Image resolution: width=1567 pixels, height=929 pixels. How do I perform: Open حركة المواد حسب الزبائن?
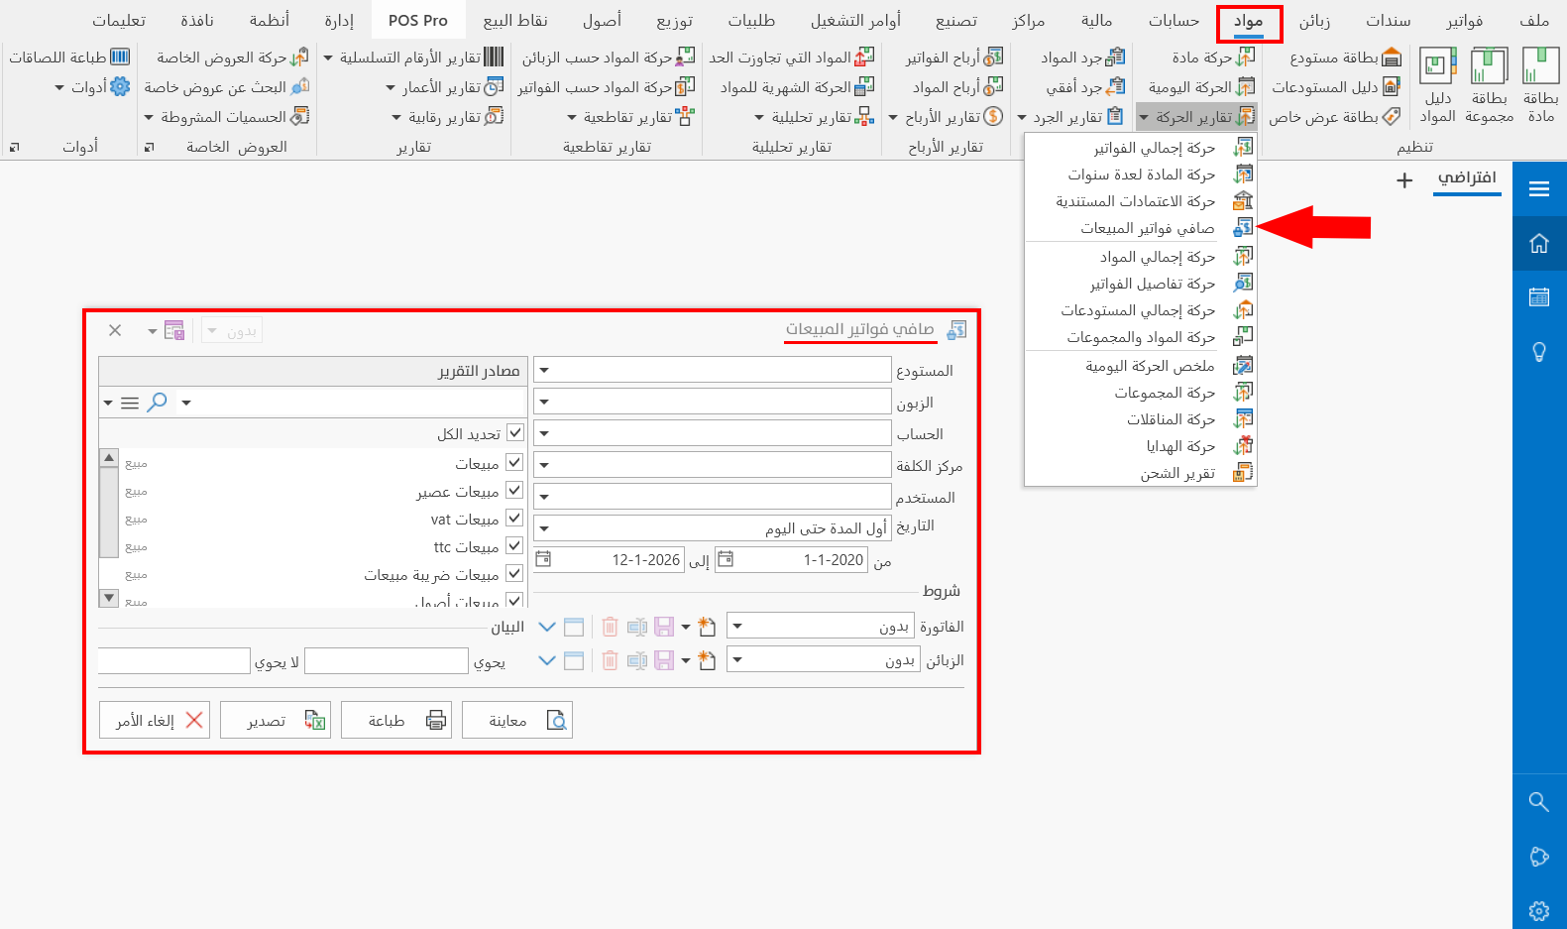pyautogui.click(x=608, y=58)
